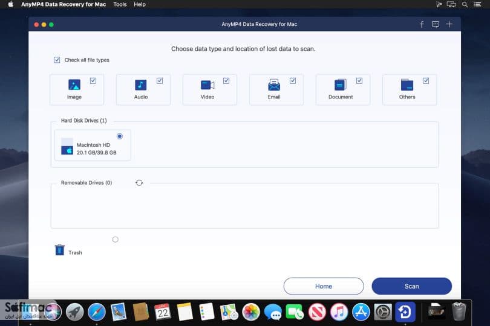The image size is (490, 326).
Task: Open the Tools menu
Action: click(120, 4)
